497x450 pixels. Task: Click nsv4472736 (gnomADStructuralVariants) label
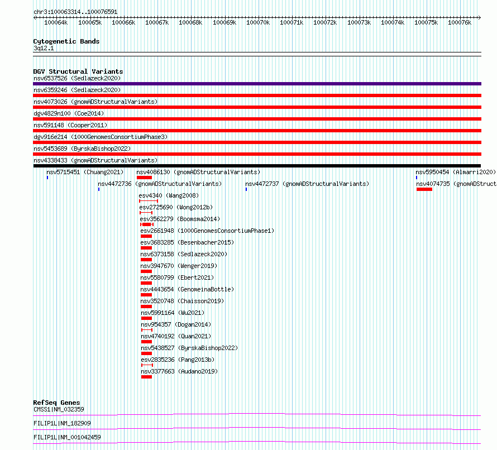pos(160,184)
